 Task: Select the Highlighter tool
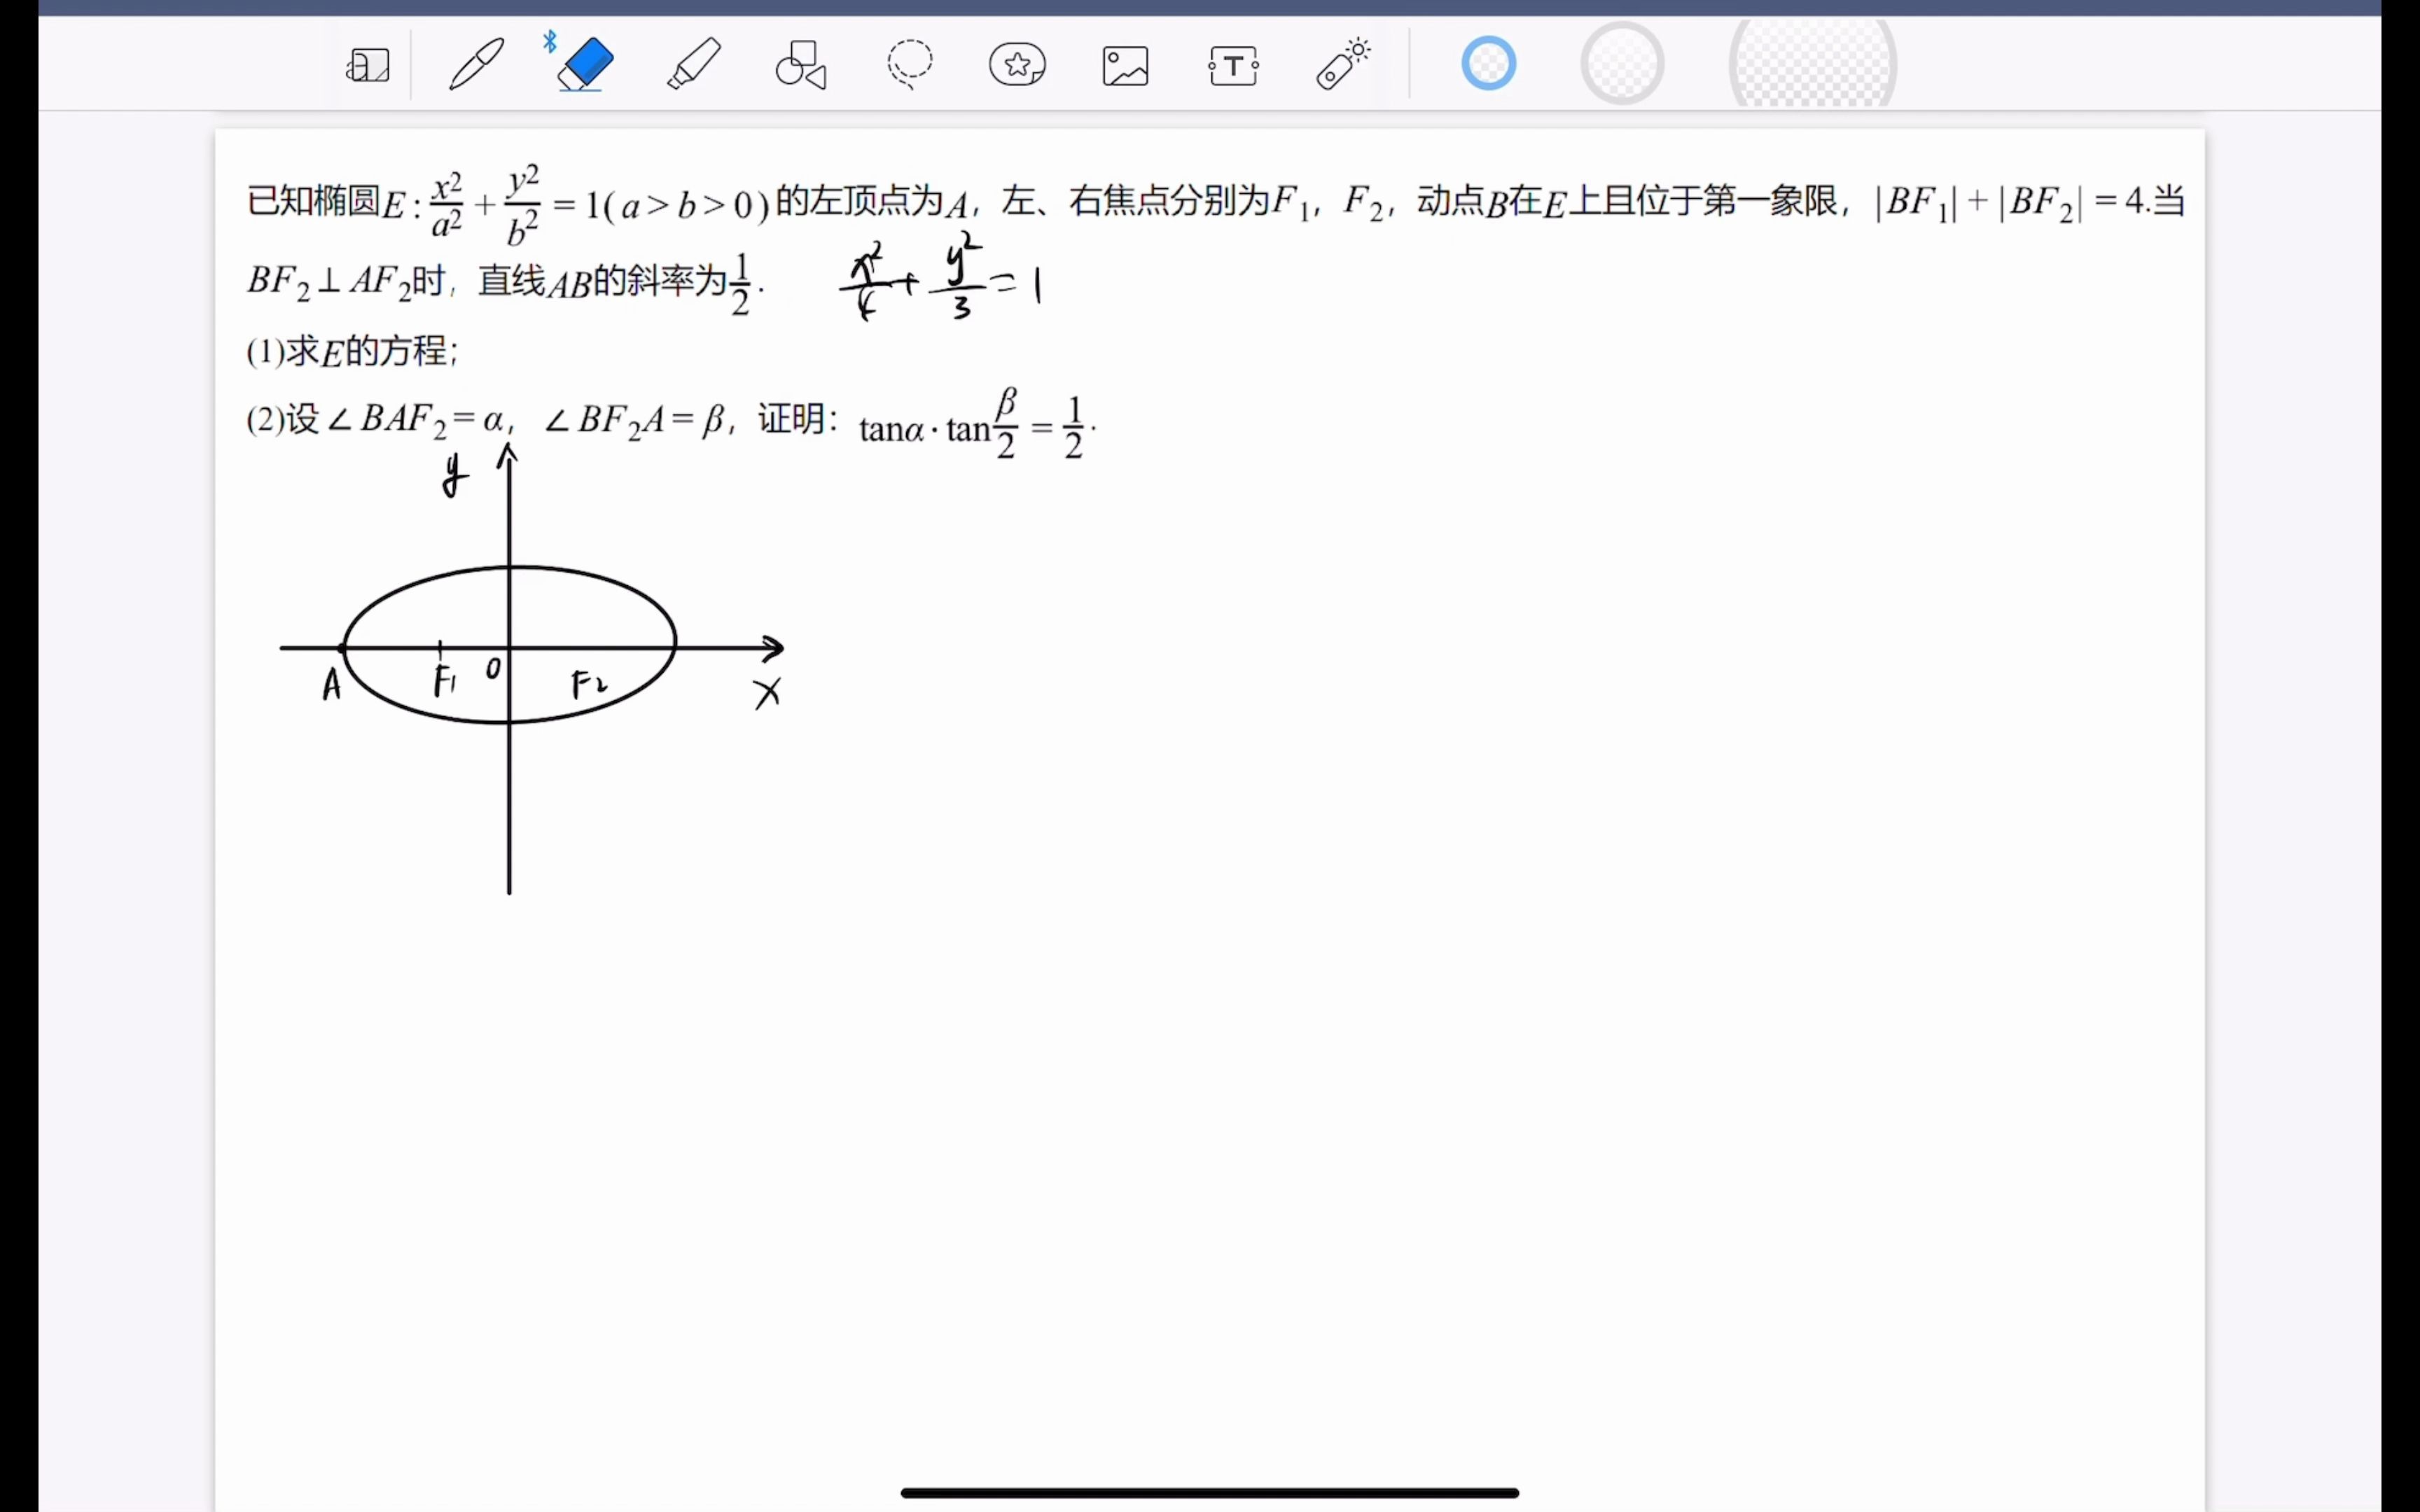[693, 65]
